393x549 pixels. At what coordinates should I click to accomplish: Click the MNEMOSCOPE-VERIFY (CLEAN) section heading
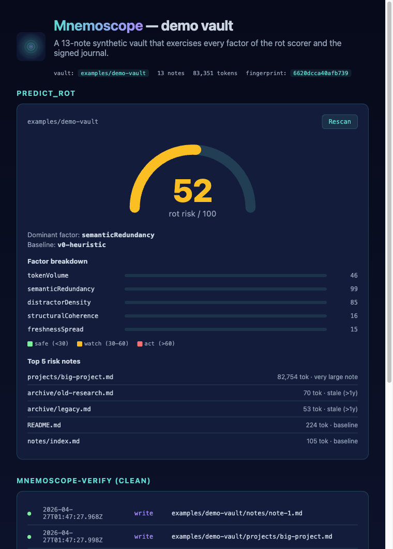click(84, 481)
